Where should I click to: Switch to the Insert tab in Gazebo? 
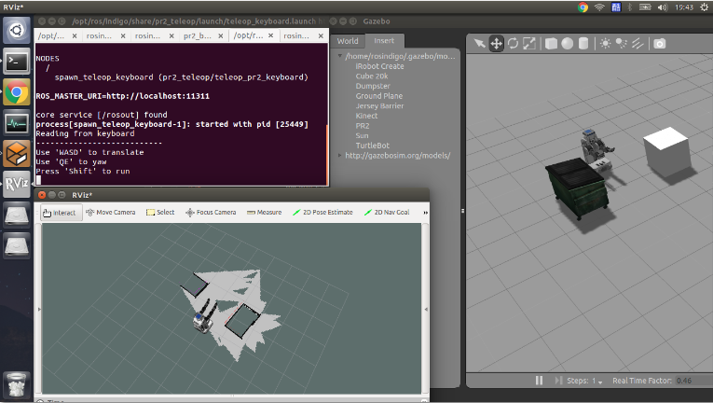(x=384, y=41)
